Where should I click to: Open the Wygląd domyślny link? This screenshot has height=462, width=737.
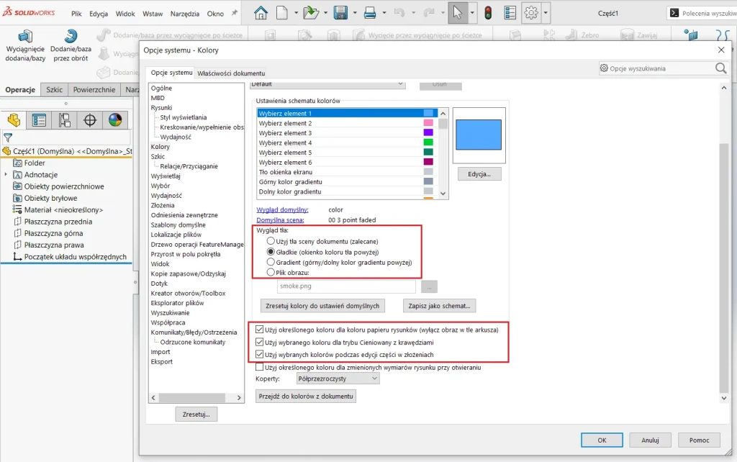coord(282,209)
